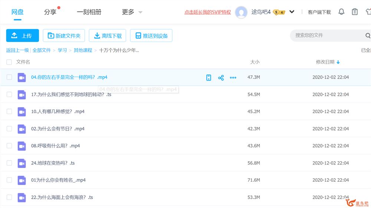This screenshot has height=208, width=371.
Task: Check the box for 10.人有哪几种感觉 file
Action: [x=9, y=112]
